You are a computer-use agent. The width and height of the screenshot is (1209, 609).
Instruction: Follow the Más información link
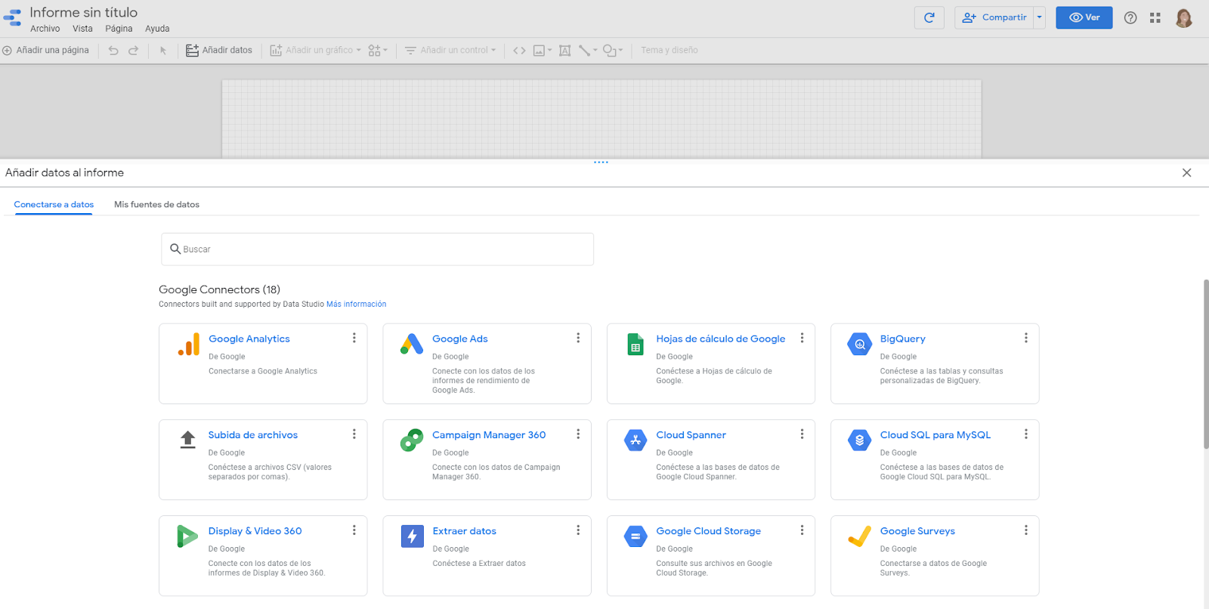coord(356,304)
